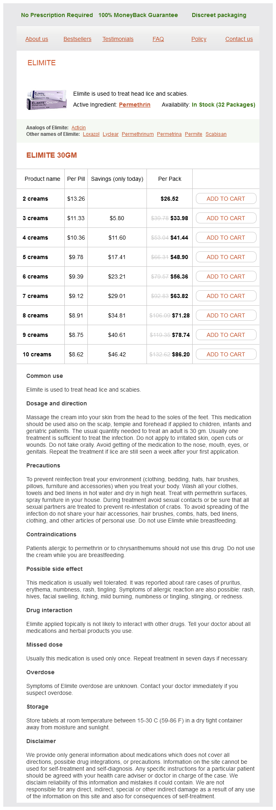Add 2 creams pack to cart
This screenshot has height=810, width=276.
(x=226, y=199)
